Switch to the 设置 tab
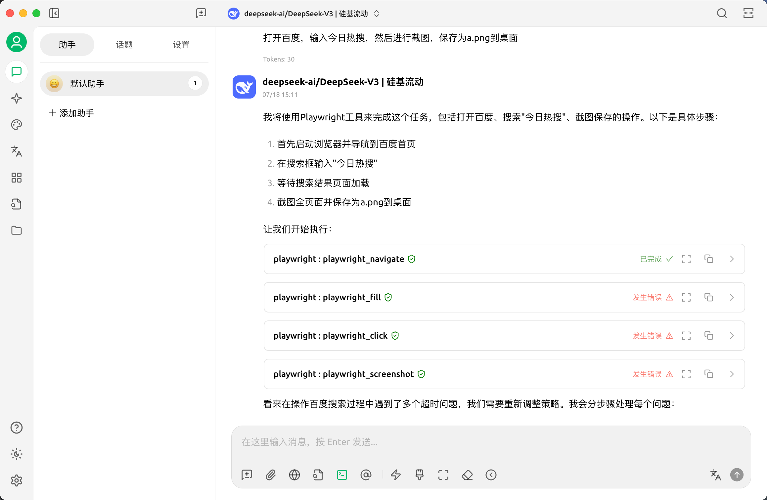 [181, 45]
